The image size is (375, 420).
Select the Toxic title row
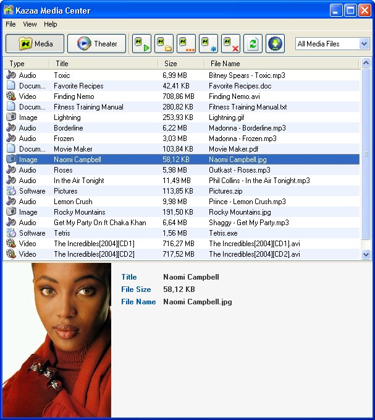[62, 75]
